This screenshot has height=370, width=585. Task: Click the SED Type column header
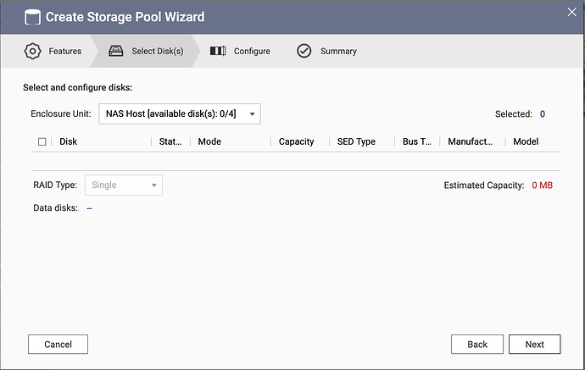click(x=356, y=142)
